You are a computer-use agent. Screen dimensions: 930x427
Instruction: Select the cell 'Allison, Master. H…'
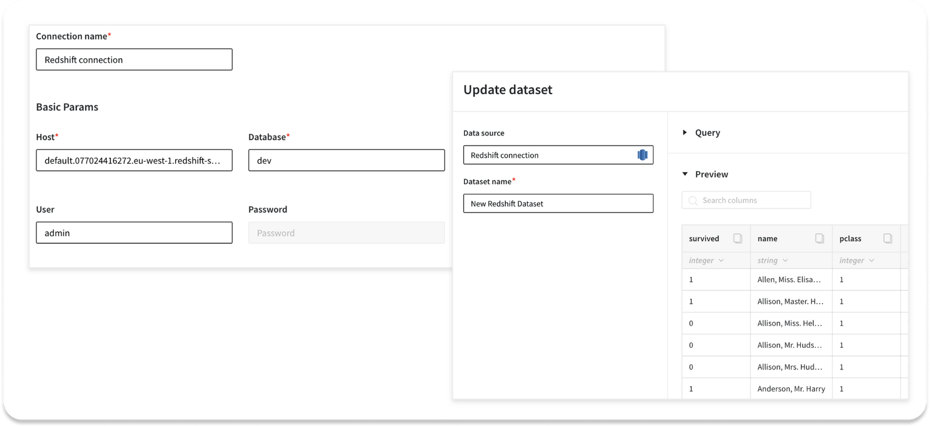click(x=791, y=301)
